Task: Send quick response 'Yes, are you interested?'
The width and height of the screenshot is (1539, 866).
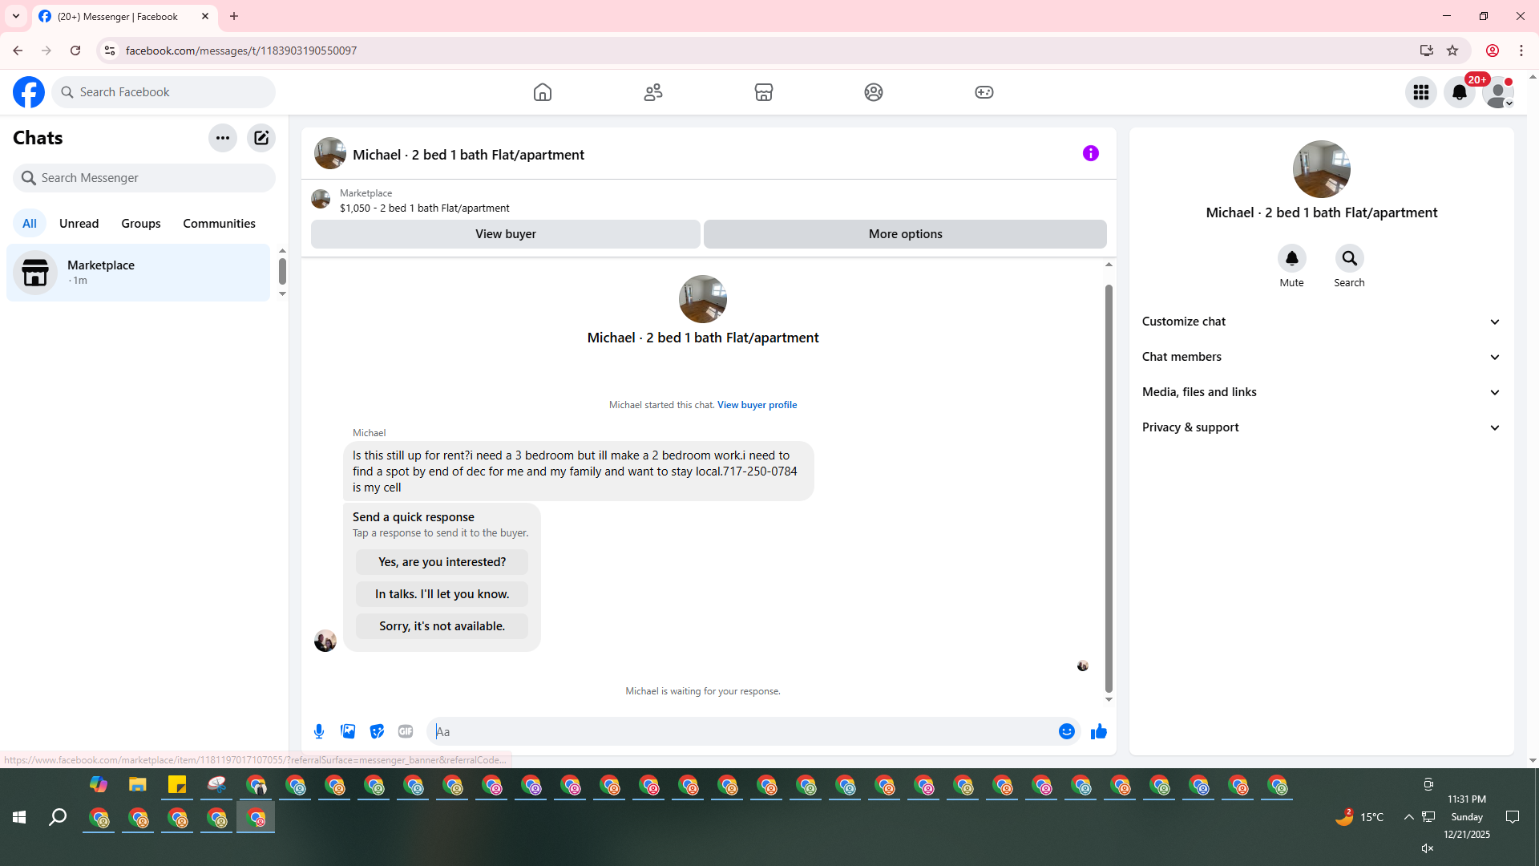Action: (442, 562)
